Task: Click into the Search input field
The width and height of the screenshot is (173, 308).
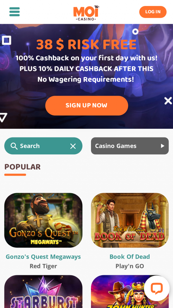Action: [x=43, y=146]
